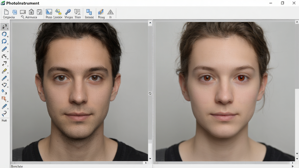
Task: Select the curved arrow tool above the yellow pencil
Action: tap(4, 64)
